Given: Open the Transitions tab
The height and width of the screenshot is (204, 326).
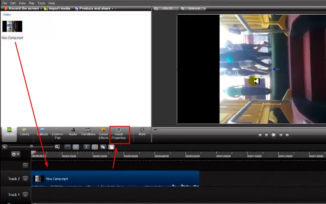Looking at the screenshot, I should [88, 132].
